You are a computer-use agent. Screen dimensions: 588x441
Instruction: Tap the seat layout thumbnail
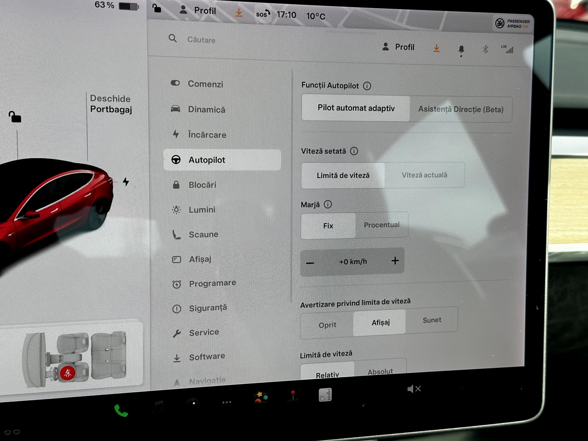pyautogui.click(x=75, y=359)
